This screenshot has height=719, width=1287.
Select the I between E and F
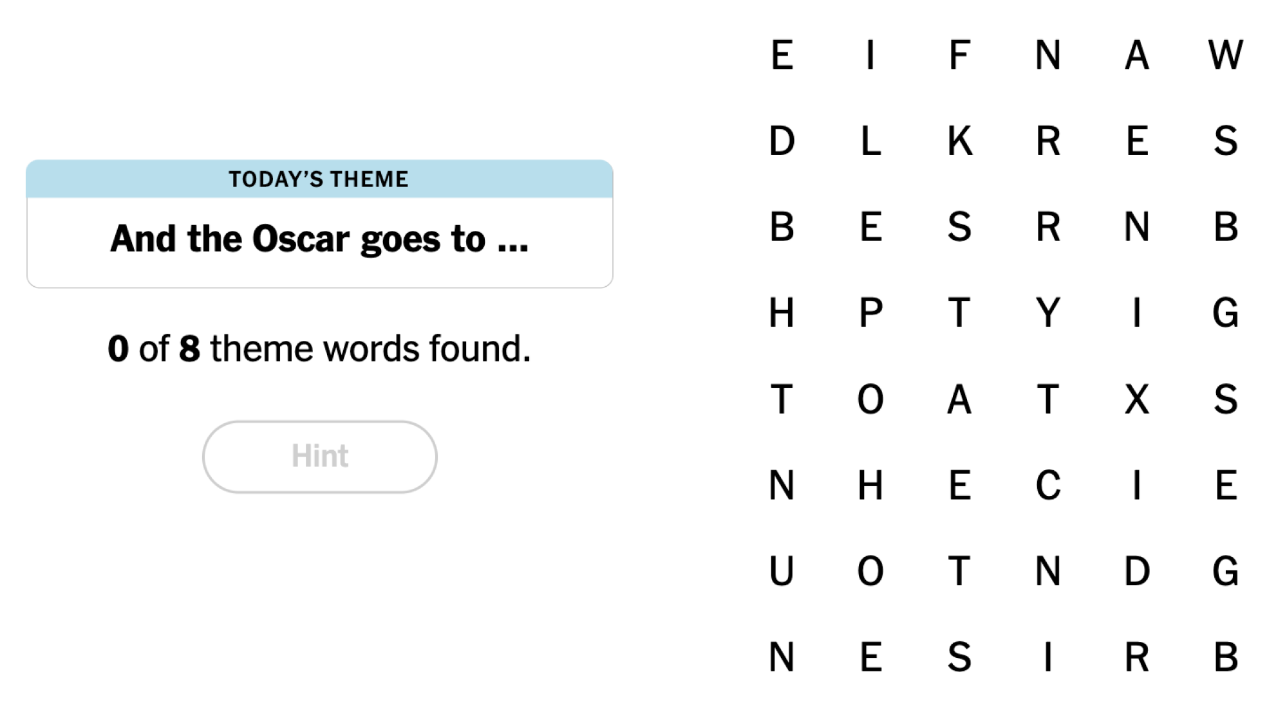(x=870, y=55)
